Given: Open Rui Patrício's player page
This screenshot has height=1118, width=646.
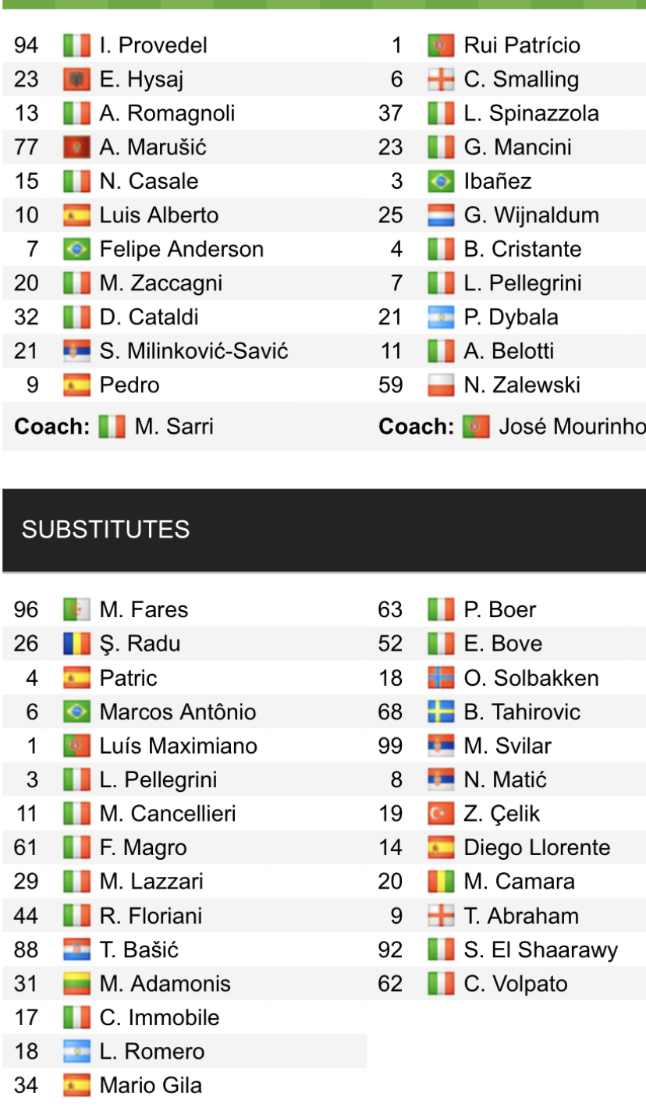Looking at the screenshot, I should coord(521,45).
